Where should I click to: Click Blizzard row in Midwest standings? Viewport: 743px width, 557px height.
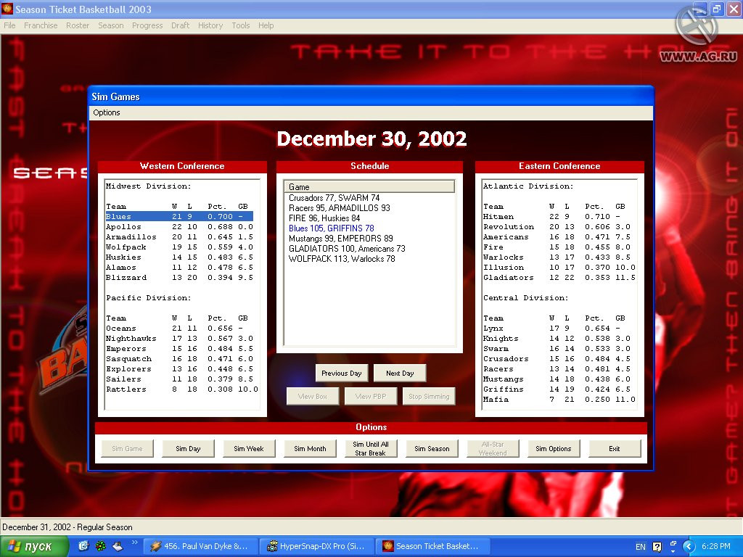tap(179, 278)
